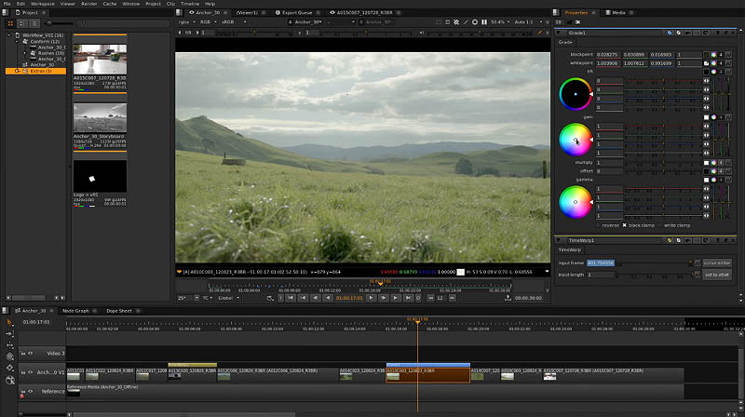Image resolution: width=745 pixels, height=417 pixels.
Task: Click the set to df/df button
Action: click(x=716, y=275)
